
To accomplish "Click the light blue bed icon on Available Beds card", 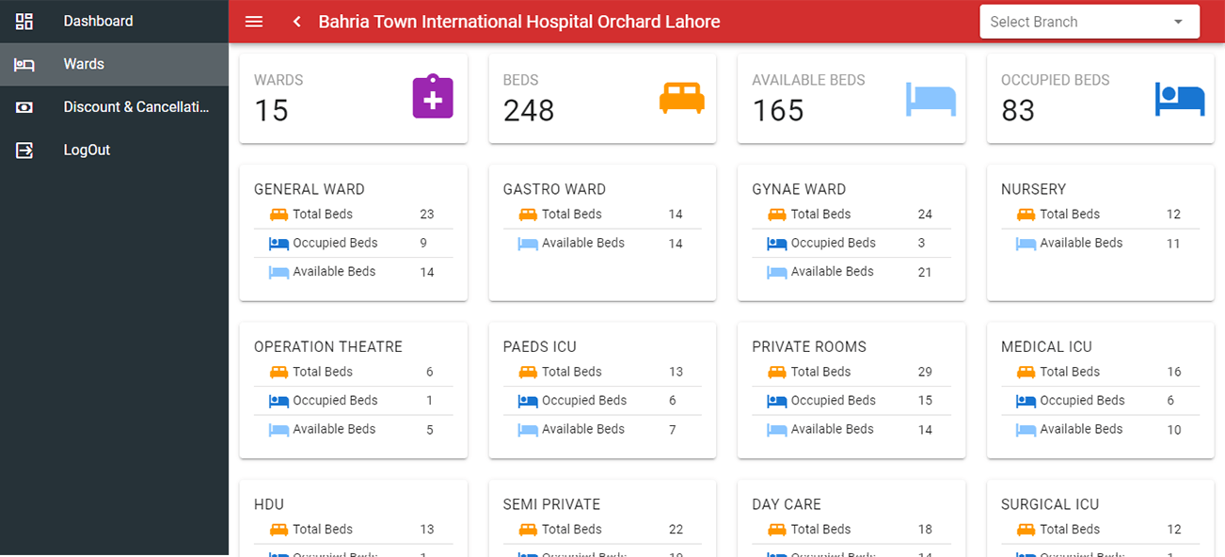I will click(931, 99).
